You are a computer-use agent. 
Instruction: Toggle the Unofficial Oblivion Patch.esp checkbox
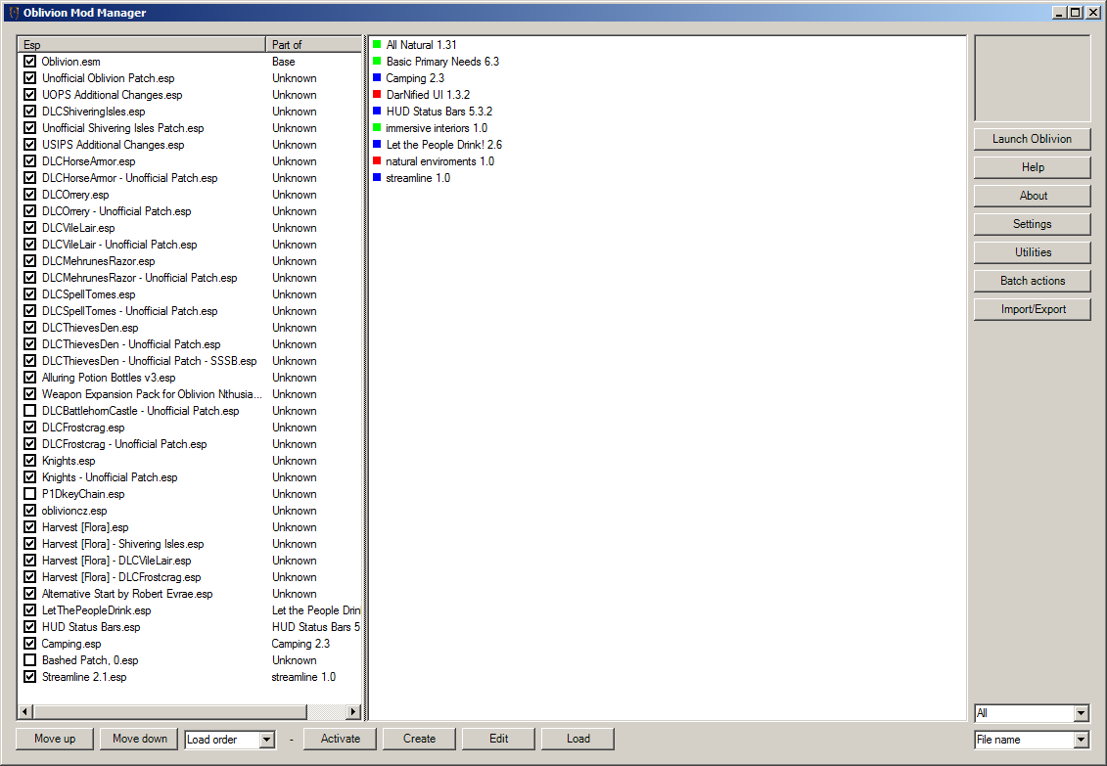point(29,77)
